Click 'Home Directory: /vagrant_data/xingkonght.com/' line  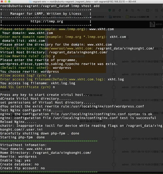pyautogui.click(x=46, y=153)
